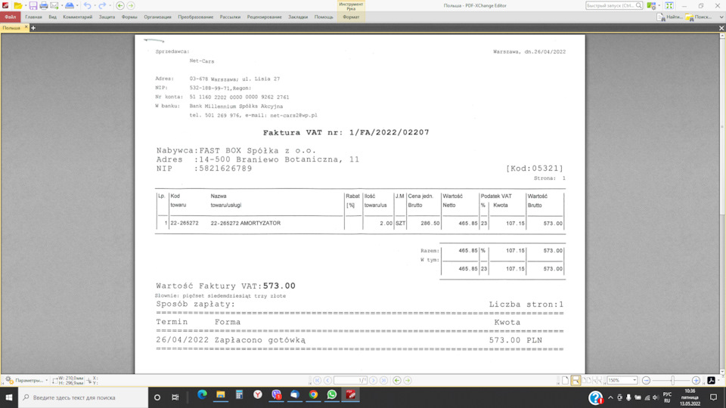Go to previous view with the green back arrow in the top toolbar
This screenshot has height=408, width=726.
pyautogui.click(x=120, y=5)
